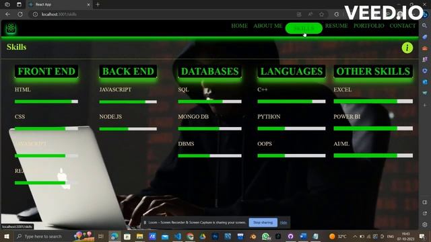
Task: Open Blender from the taskbar
Action: click(x=253, y=236)
